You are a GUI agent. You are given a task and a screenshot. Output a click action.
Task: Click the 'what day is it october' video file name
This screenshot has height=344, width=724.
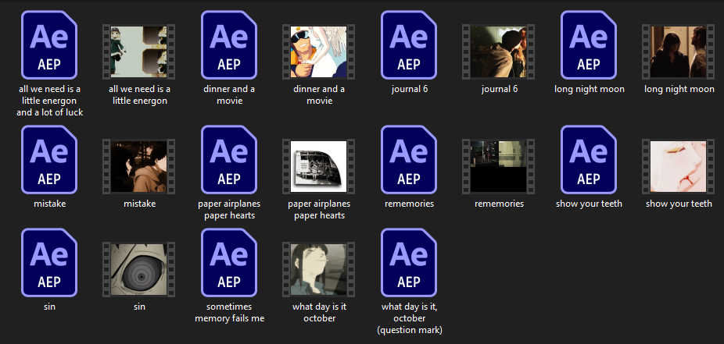[319, 312]
